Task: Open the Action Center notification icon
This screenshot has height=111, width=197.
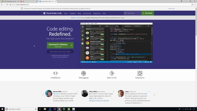Action: (x=194, y=109)
